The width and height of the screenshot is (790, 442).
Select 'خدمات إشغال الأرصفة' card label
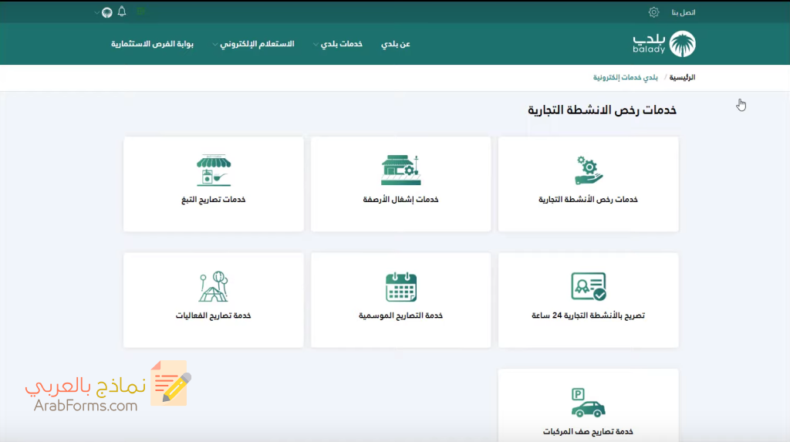400,200
